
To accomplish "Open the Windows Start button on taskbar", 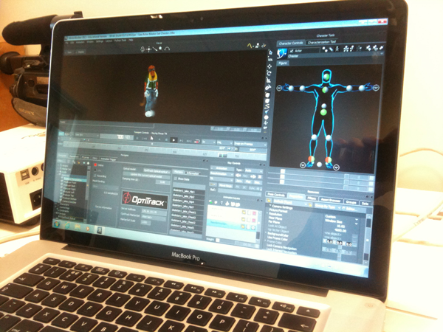I will pos(57,224).
